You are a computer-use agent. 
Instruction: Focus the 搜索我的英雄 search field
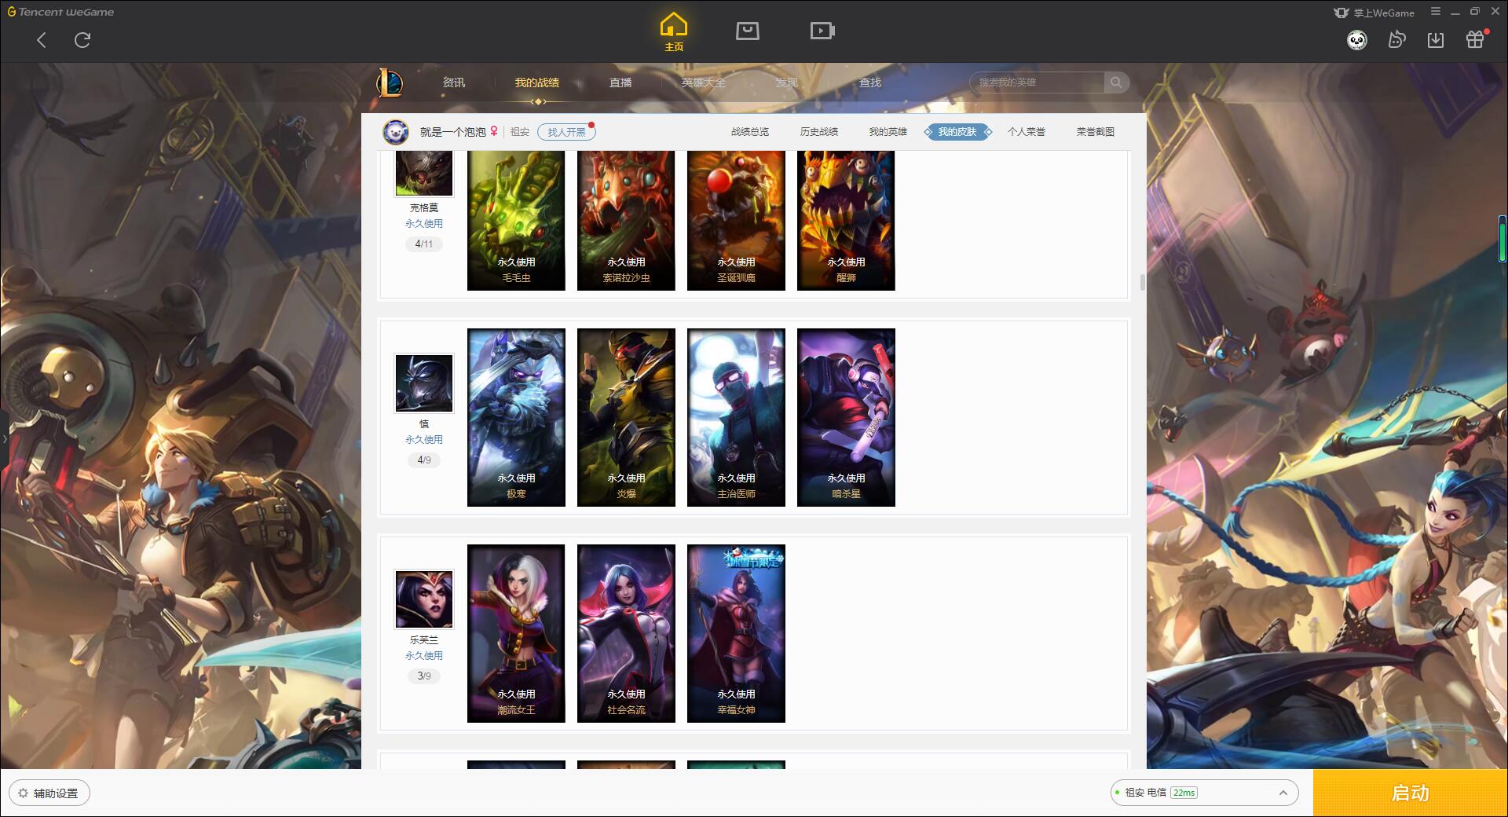[1038, 82]
